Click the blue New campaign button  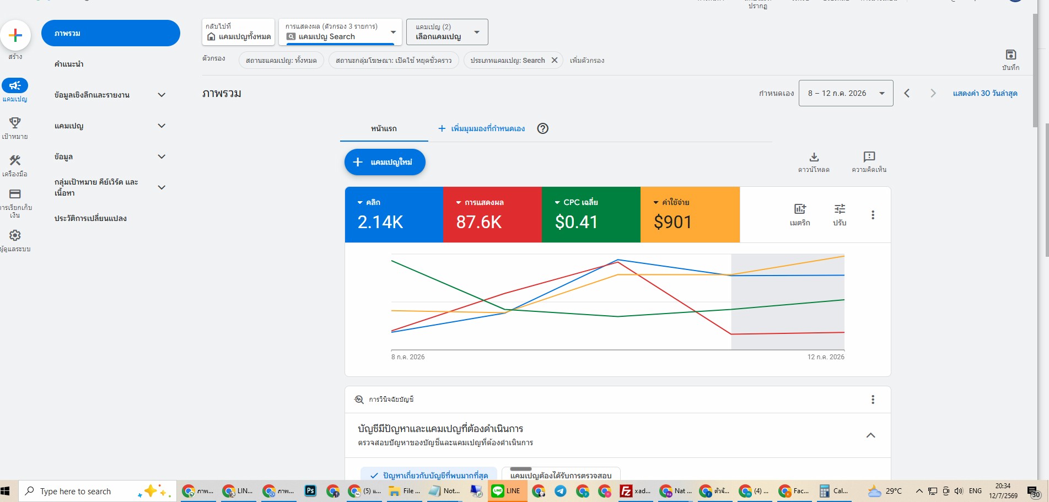(385, 162)
